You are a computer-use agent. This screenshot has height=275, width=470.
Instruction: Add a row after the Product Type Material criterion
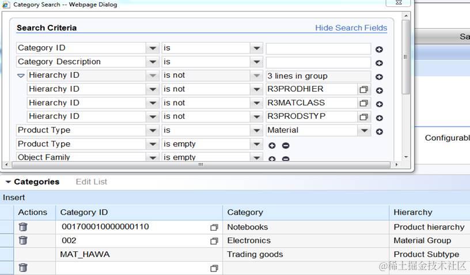(x=379, y=131)
